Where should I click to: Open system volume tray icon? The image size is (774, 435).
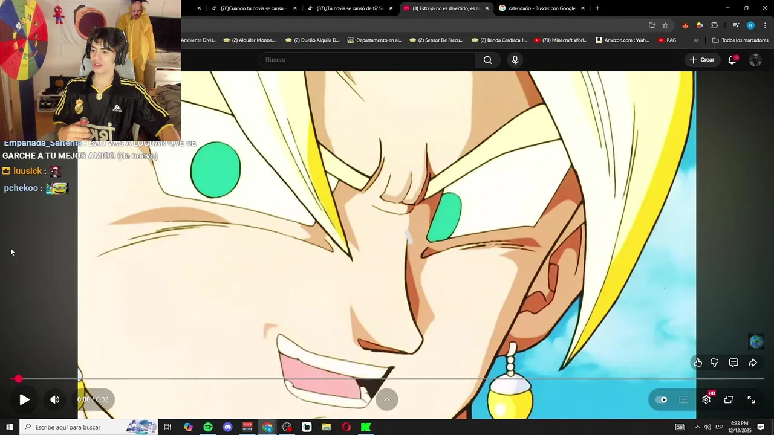pyautogui.click(x=707, y=427)
